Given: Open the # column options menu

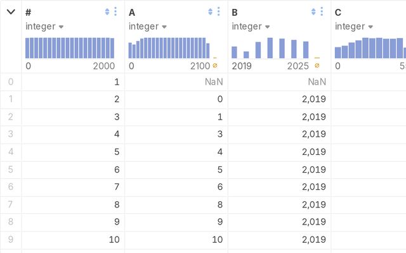Looking at the screenshot, I should [115, 11].
